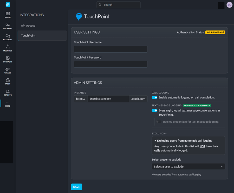This screenshot has height=193, width=234.
Task: Click the EXCLUSIONS section label
Action: pyautogui.click(x=159, y=134)
